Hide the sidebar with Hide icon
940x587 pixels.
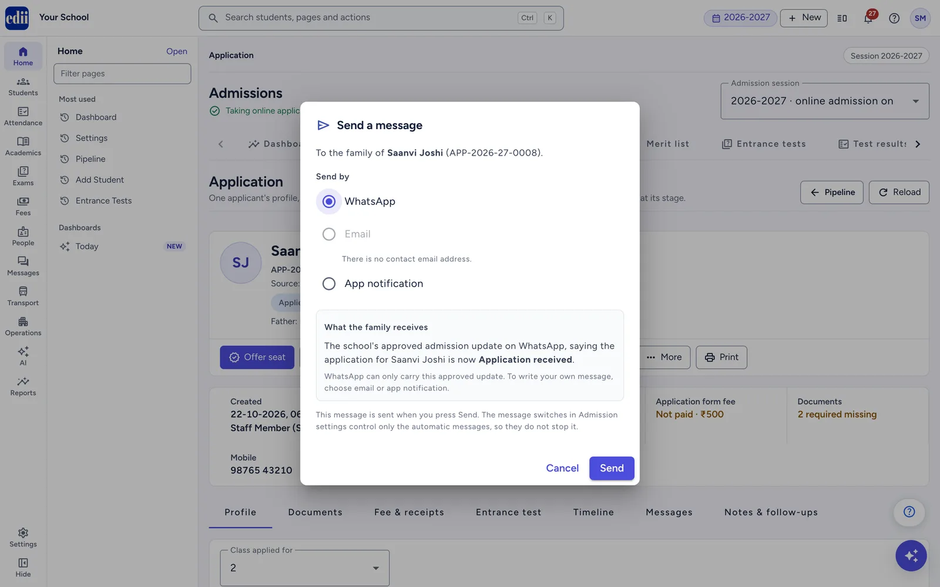(23, 568)
